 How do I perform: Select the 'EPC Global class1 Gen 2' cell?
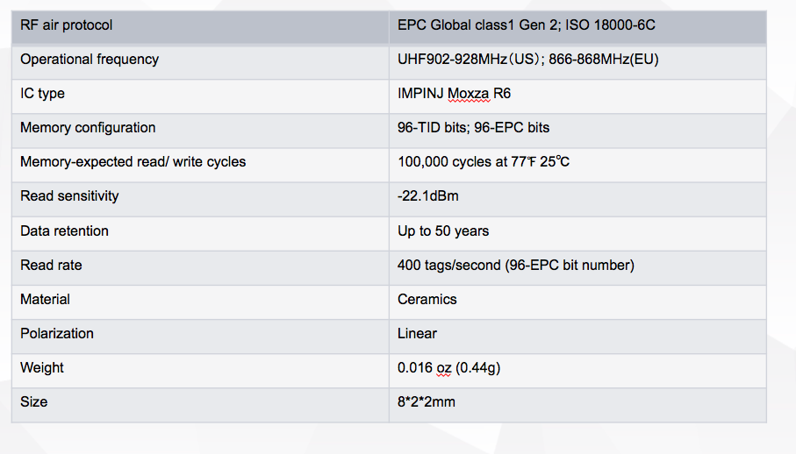527,25
